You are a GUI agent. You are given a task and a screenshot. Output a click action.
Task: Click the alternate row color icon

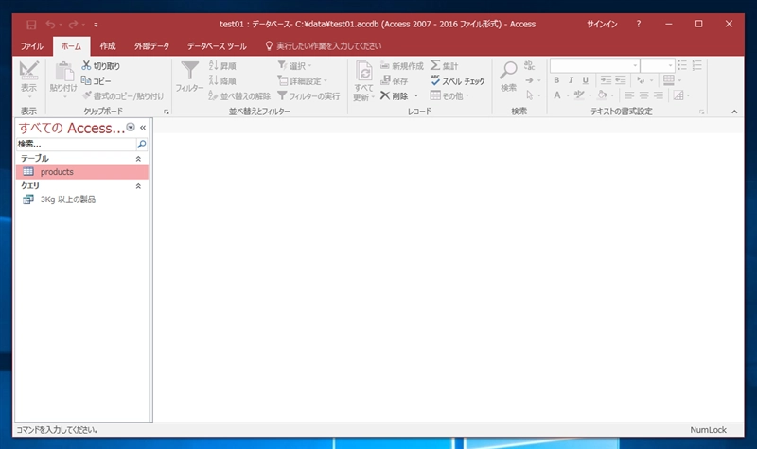[x=678, y=95]
